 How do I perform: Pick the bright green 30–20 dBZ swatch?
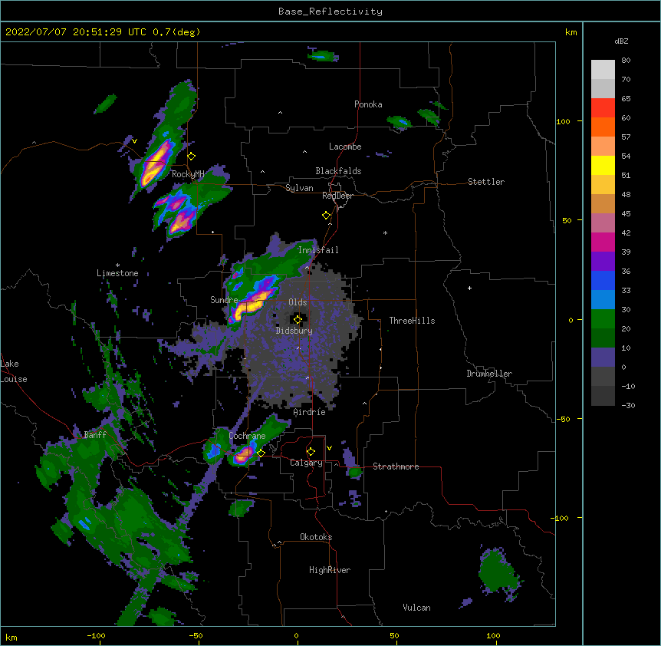tap(603, 319)
